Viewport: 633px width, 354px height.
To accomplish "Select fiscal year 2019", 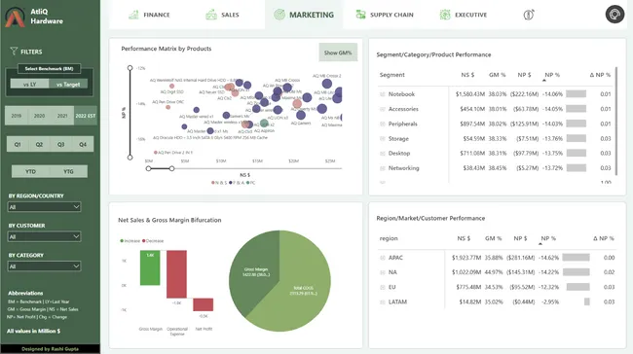I will pos(17,116).
